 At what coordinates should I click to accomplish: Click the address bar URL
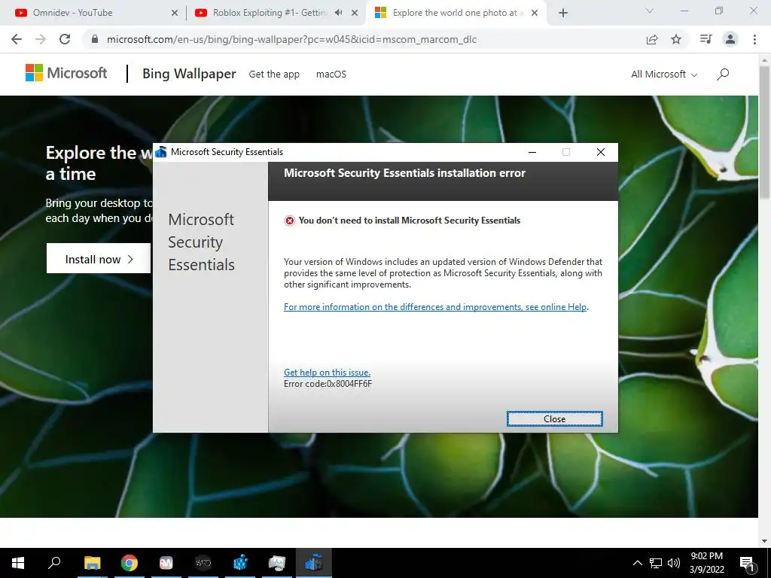[291, 39]
